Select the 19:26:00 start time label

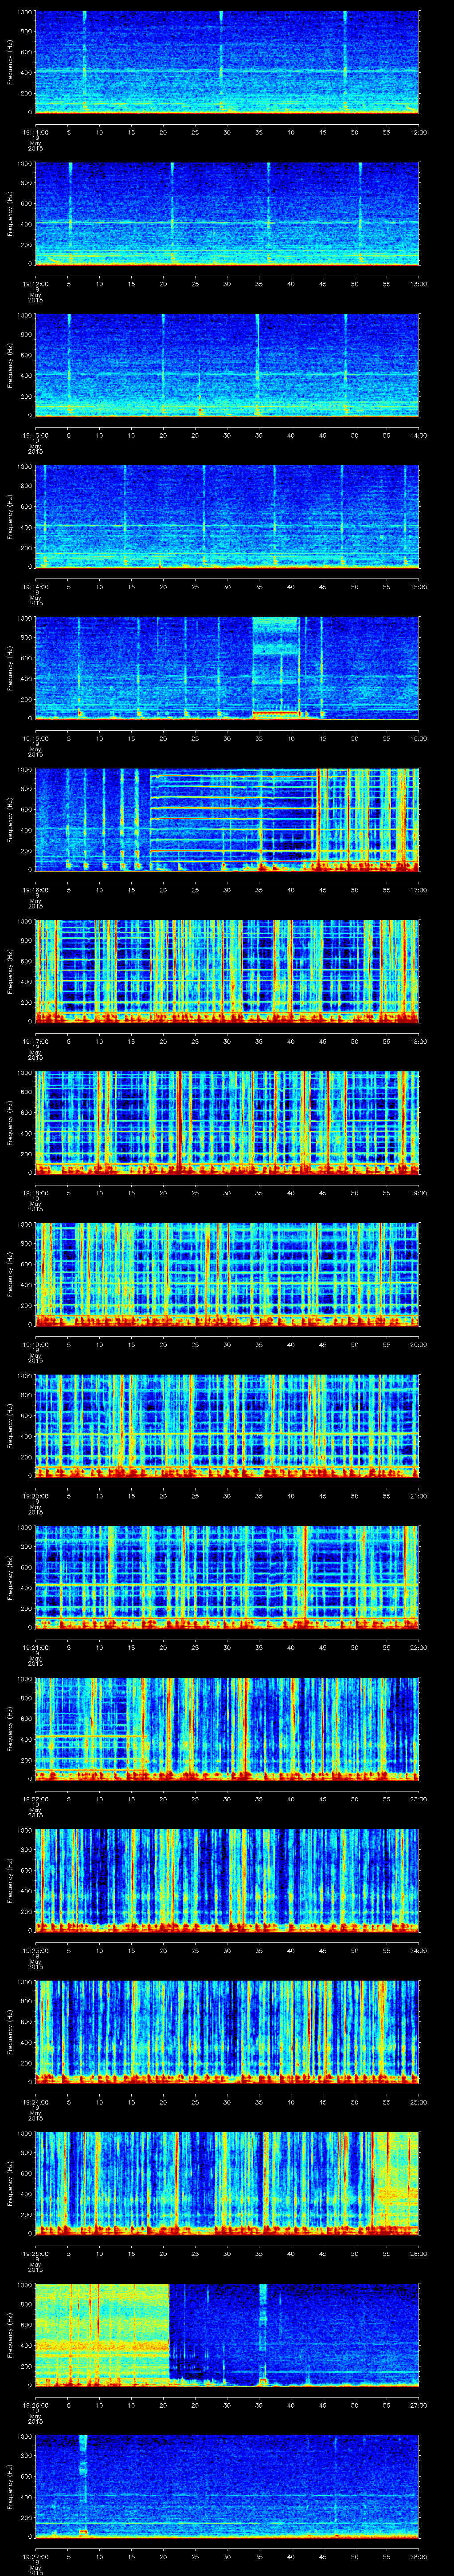point(35,2405)
